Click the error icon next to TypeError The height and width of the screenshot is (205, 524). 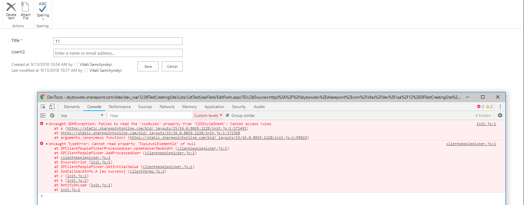42,143
